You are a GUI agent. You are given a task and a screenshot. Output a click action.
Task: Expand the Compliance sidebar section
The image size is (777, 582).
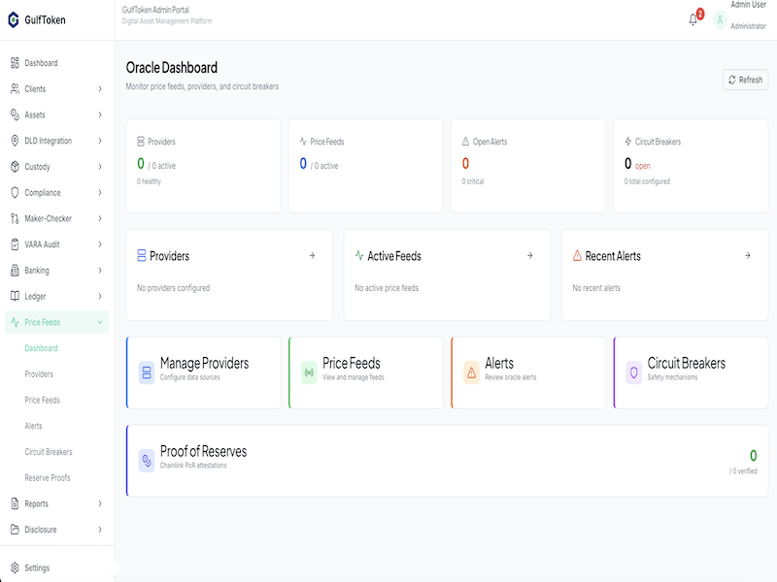tap(100, 193)
